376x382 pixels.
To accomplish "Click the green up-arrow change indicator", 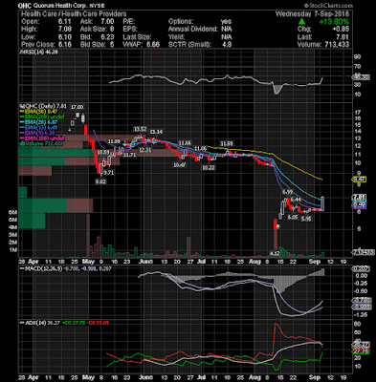I will click(x=302, y=22).
